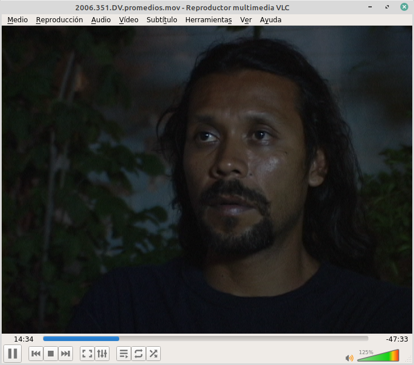
Task: Expand the Audio menu
Action: pos(101,20)
